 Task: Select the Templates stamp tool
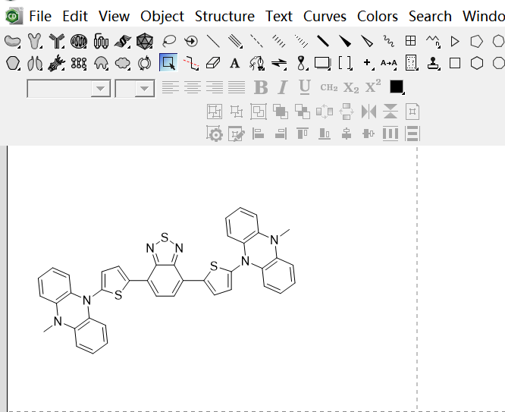click(x=433, y=63)
